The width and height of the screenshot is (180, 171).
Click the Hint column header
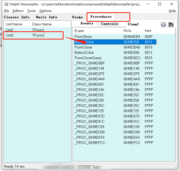coord(150,31)
